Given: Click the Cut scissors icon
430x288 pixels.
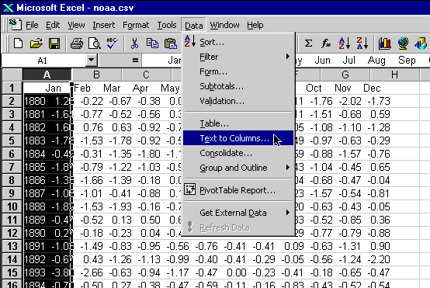Looking at the screenshot, I should (134, 43).
